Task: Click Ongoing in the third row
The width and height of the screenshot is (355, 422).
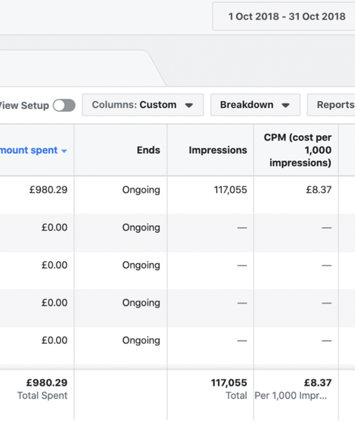Action: (x=141, y=265)
